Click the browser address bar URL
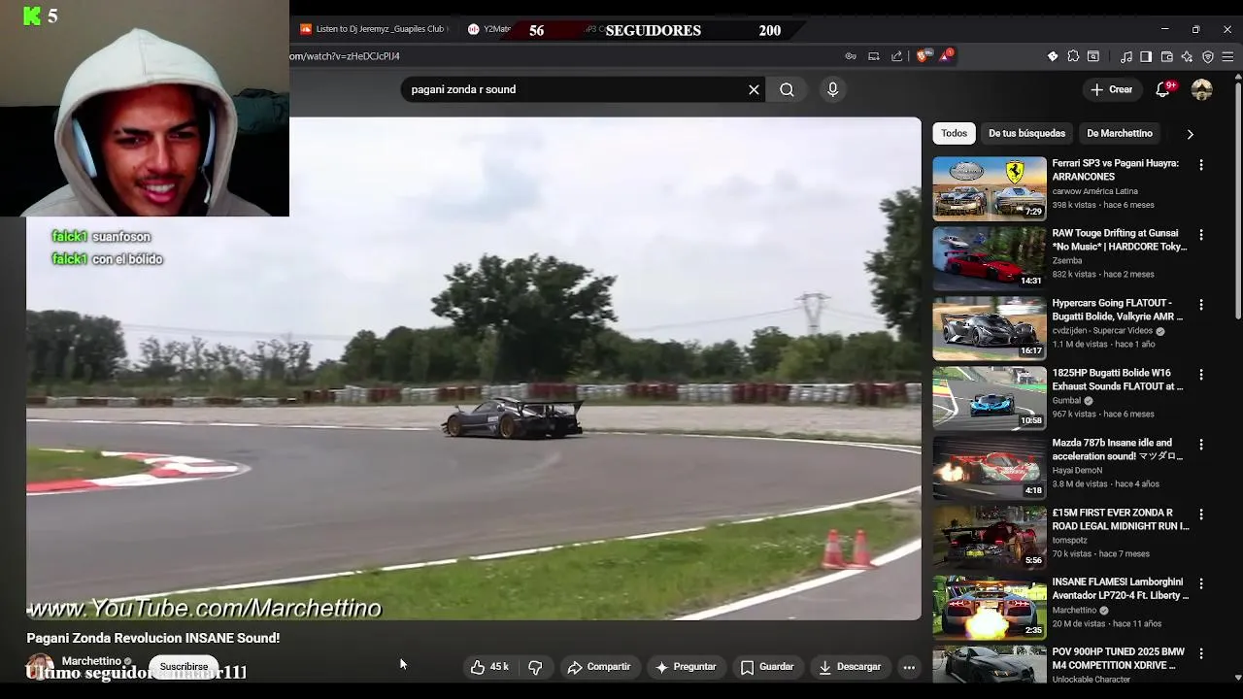 point(345,56)
